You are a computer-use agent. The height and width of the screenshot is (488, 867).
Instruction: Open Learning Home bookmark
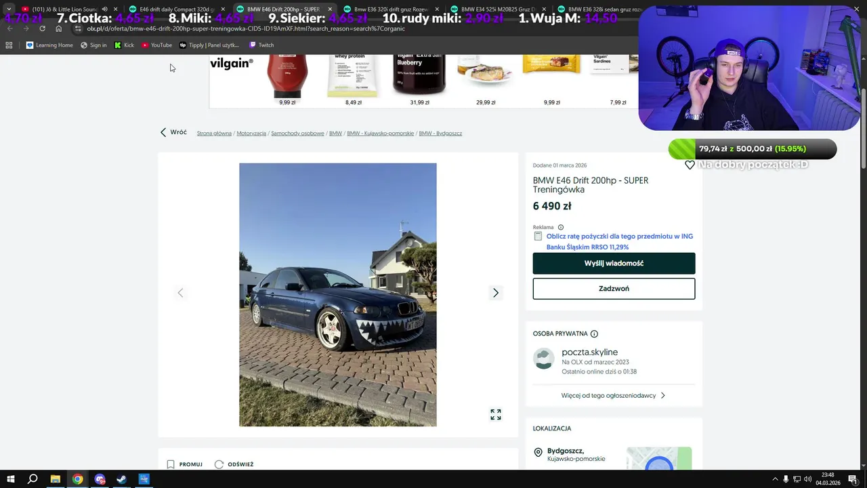(x=49, y=45)
